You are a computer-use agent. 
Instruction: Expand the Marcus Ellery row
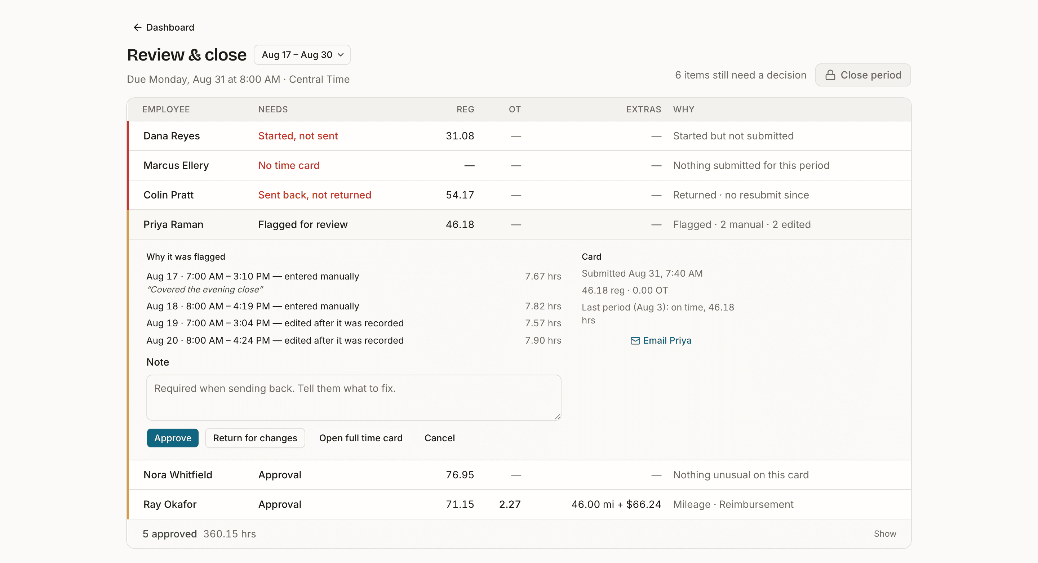pyautogui.click(x=519, y=166)
